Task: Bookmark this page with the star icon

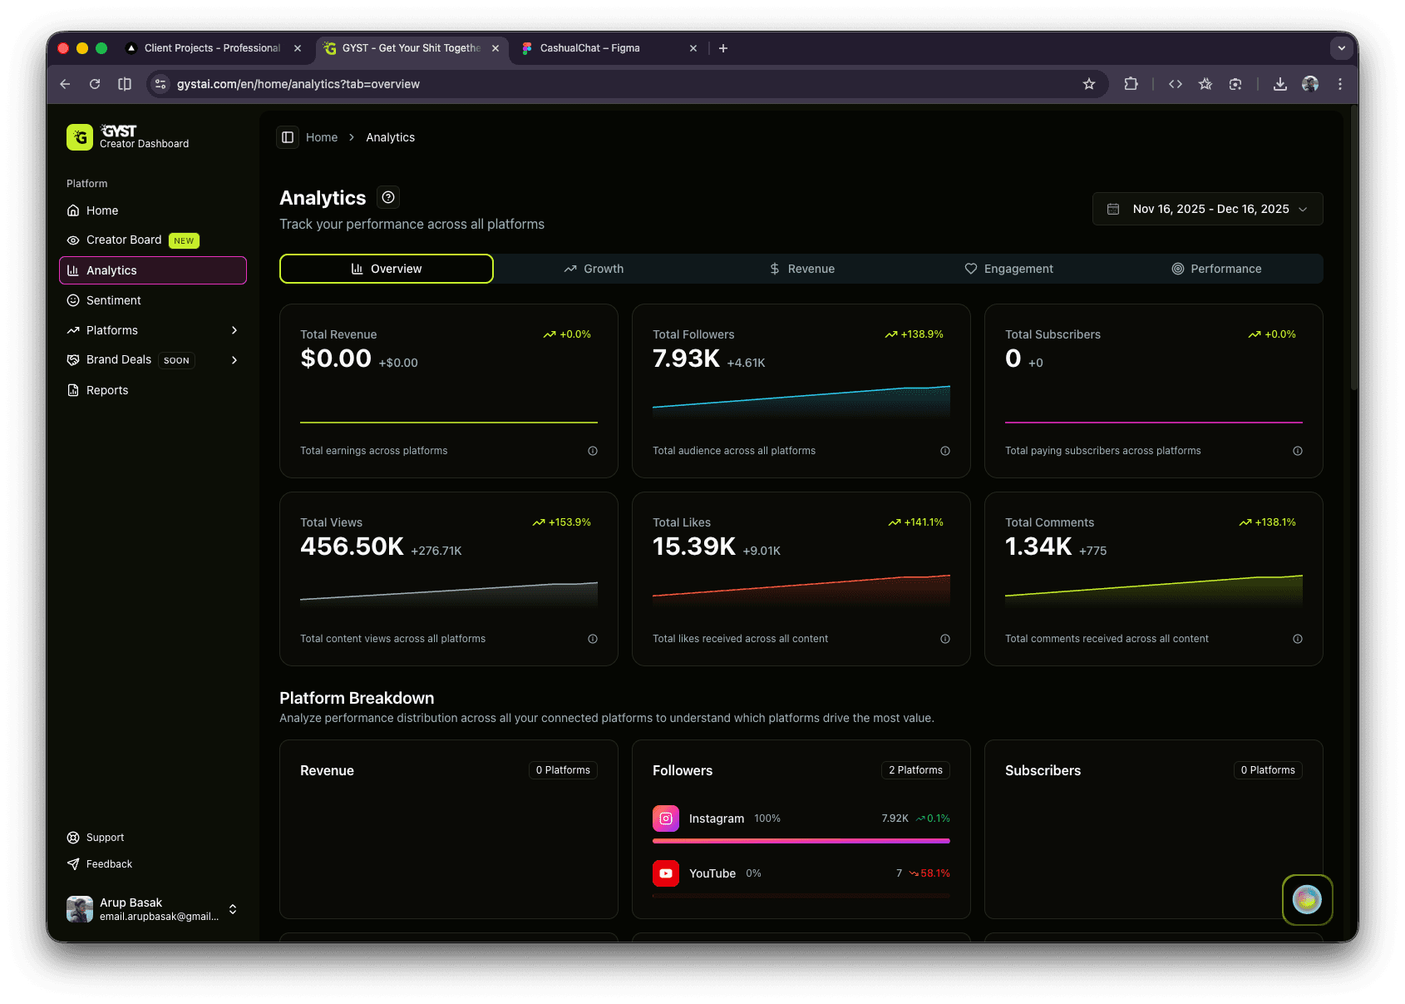Action: pyautogui.click(x=1089, y=84)
